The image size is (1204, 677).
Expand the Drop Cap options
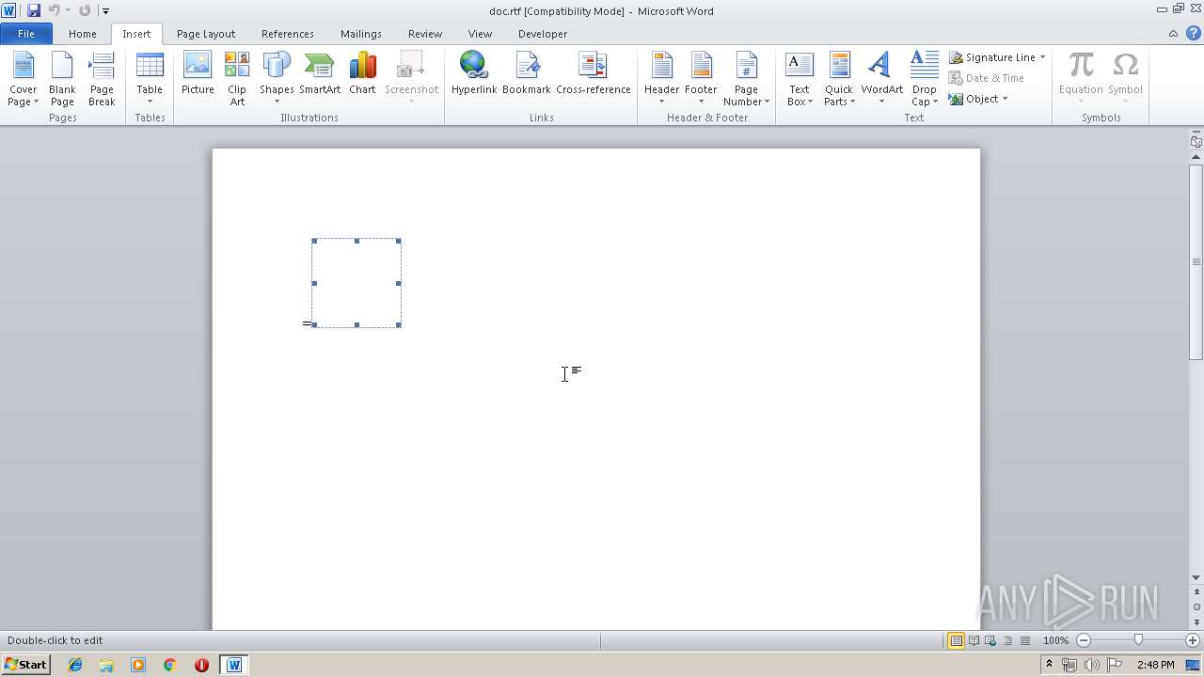pyautogui.click(x=924, y=79)
